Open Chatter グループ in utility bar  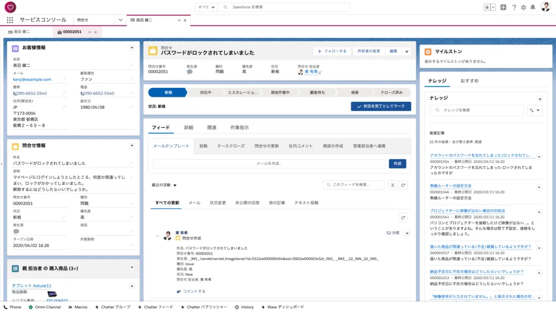pyautogui.click(x=112, y=307)
